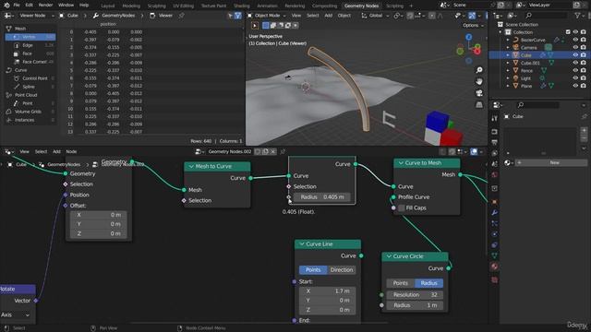Click the viewport zoom magnifier icon
Viewport: 591px width, 332px height.
(x=479, y=70)
